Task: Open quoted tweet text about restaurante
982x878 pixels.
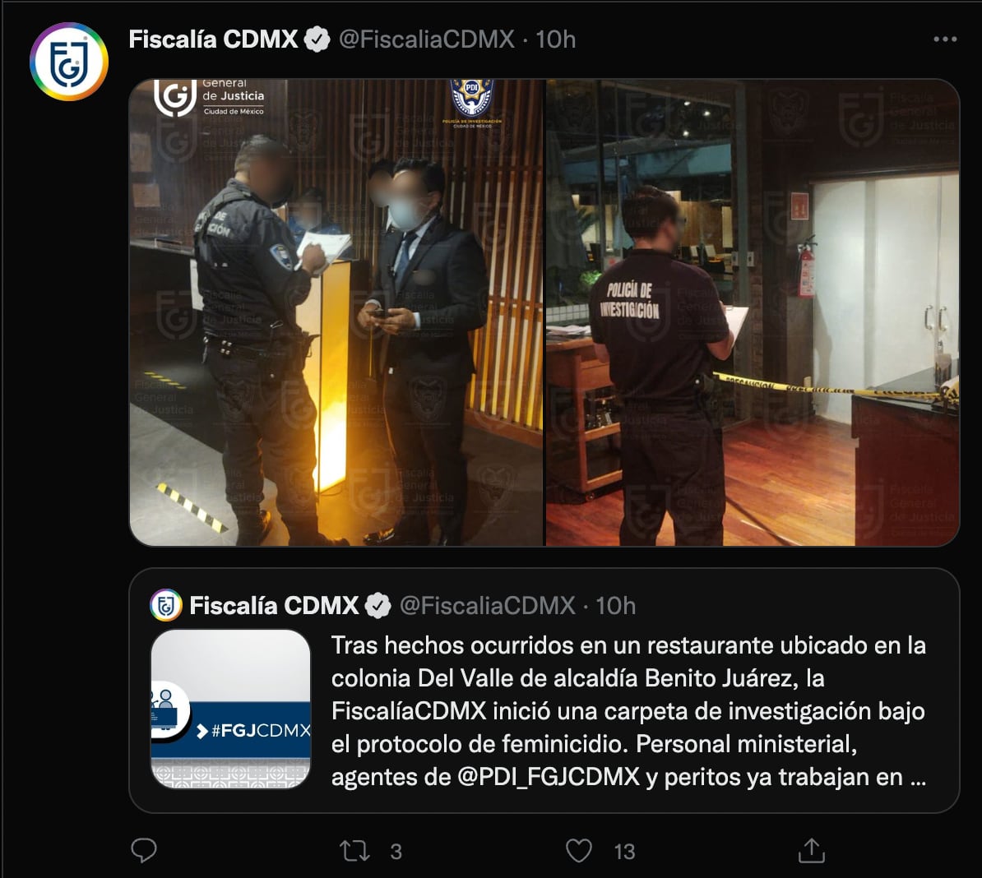Action: [x=629, y=711]
